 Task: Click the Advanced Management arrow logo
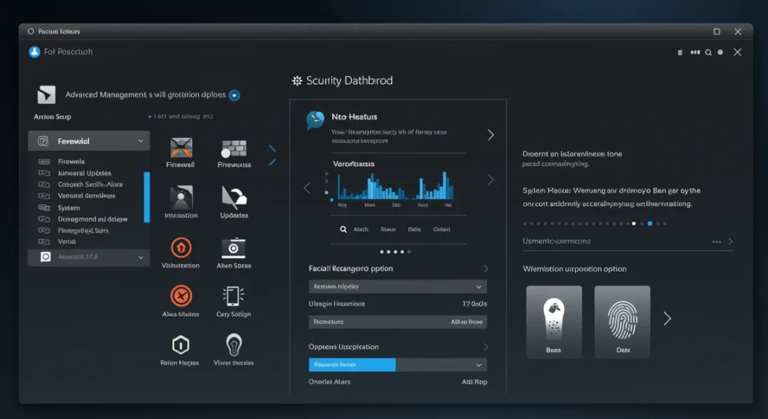coord(46,95)
